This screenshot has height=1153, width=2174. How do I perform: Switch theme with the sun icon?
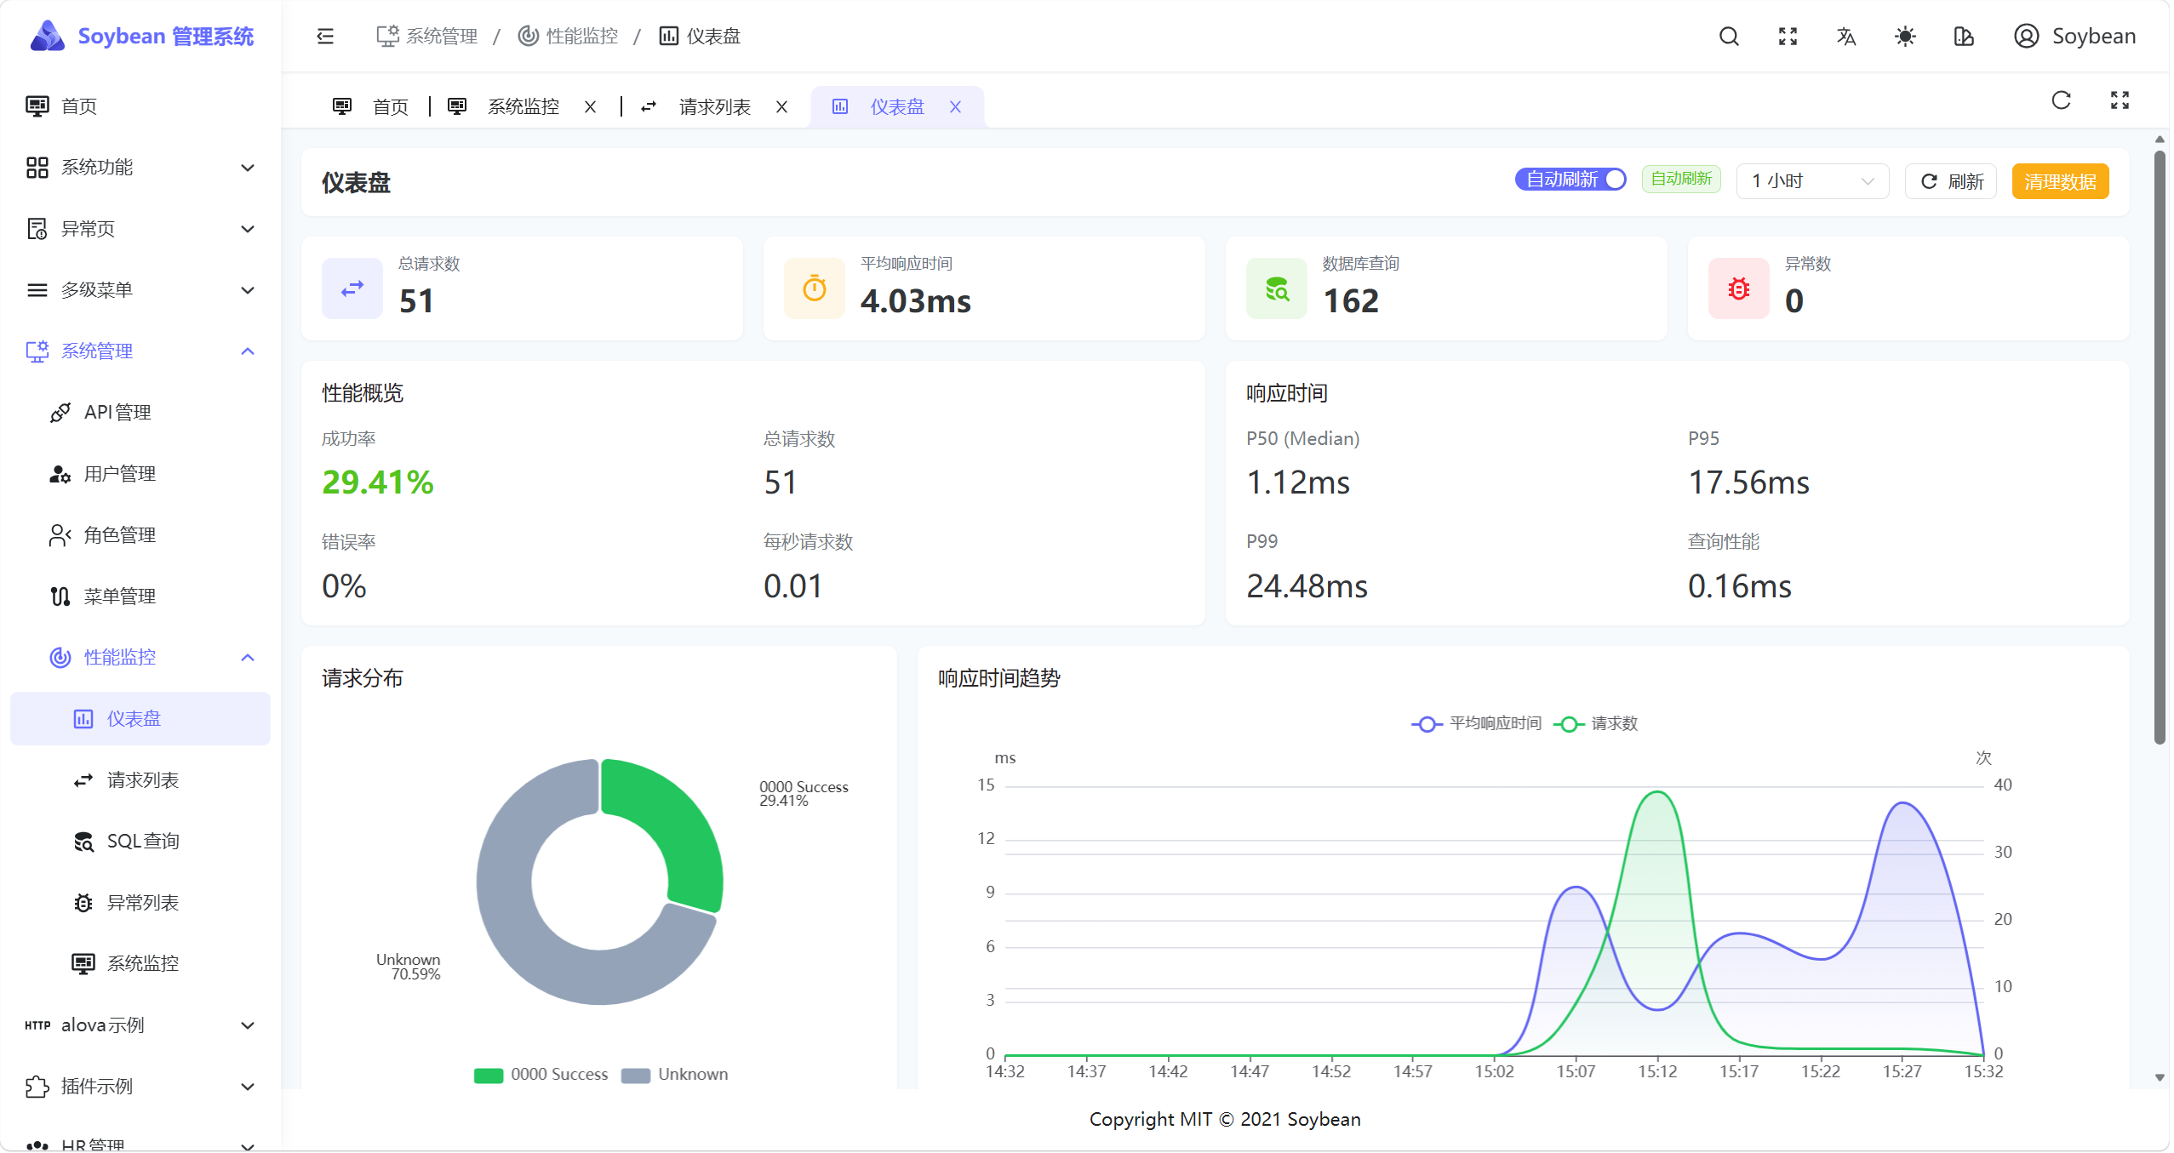click(x=1904, y=36)
